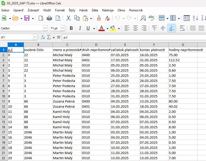Open the Formát menu

pos(60,10)
